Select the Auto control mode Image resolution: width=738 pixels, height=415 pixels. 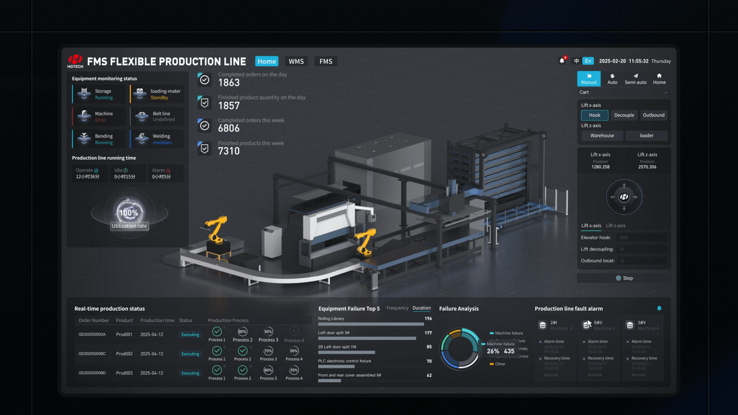612,78
